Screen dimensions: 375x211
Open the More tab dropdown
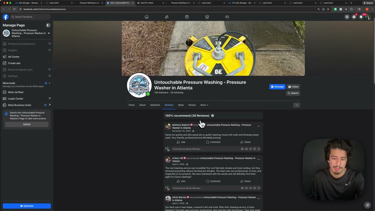pyautogui.click(x=204, y=105)
